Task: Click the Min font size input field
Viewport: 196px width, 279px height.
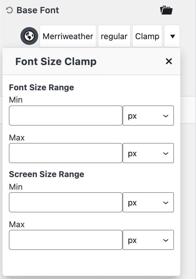Action: [65, 116]
